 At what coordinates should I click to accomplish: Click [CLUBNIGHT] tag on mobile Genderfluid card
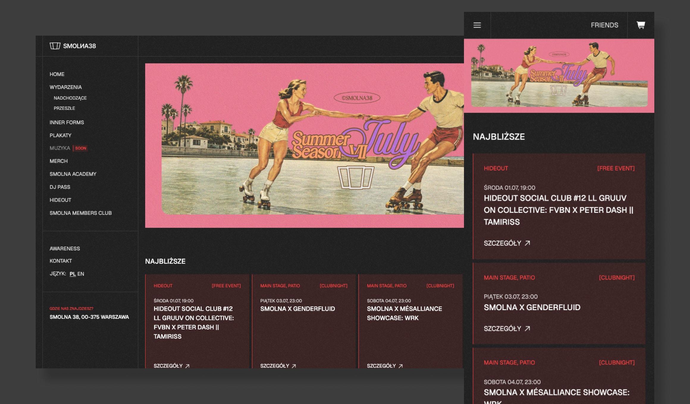pos(617,278)
